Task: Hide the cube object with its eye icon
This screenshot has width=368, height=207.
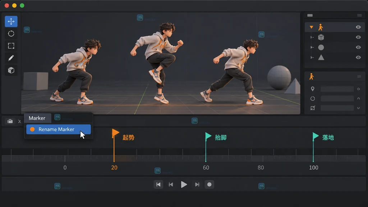Action: pos(358,37)
